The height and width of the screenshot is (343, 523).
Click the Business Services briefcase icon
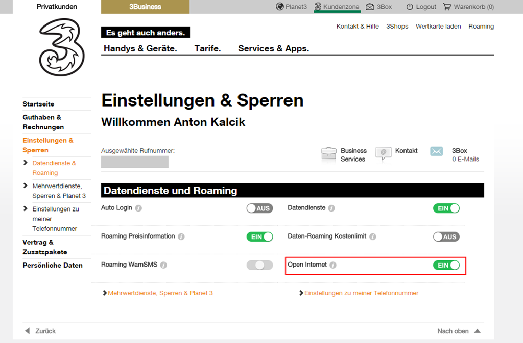pos(329,154)
